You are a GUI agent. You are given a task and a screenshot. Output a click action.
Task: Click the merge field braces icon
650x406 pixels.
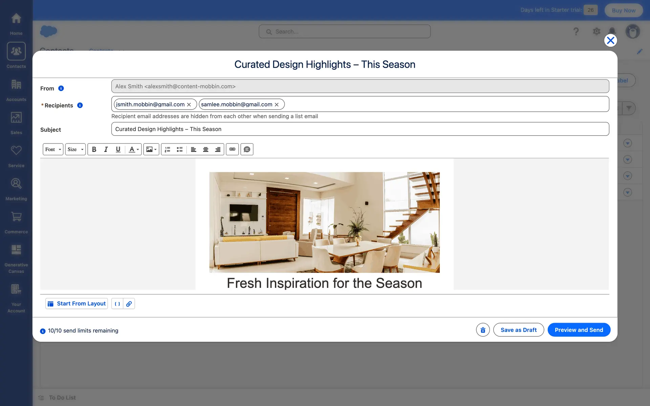tap(117, 304)
